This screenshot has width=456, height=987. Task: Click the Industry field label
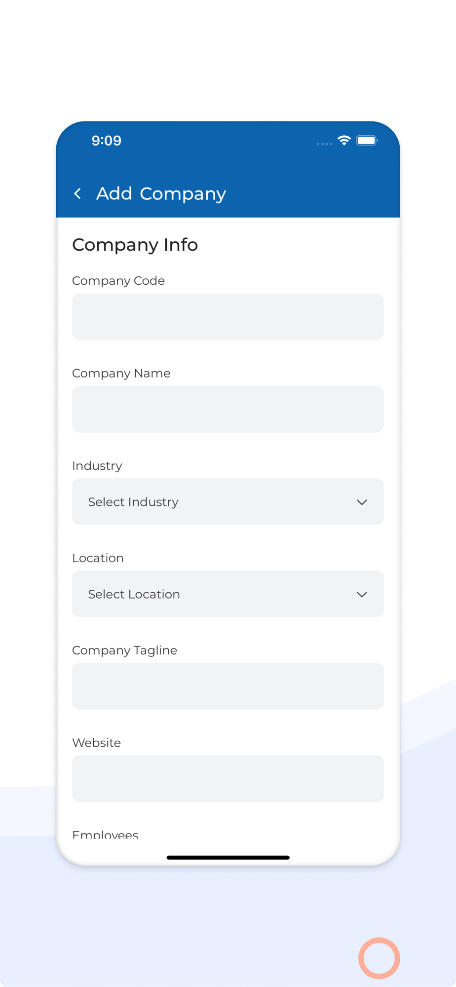pos(97,466)
